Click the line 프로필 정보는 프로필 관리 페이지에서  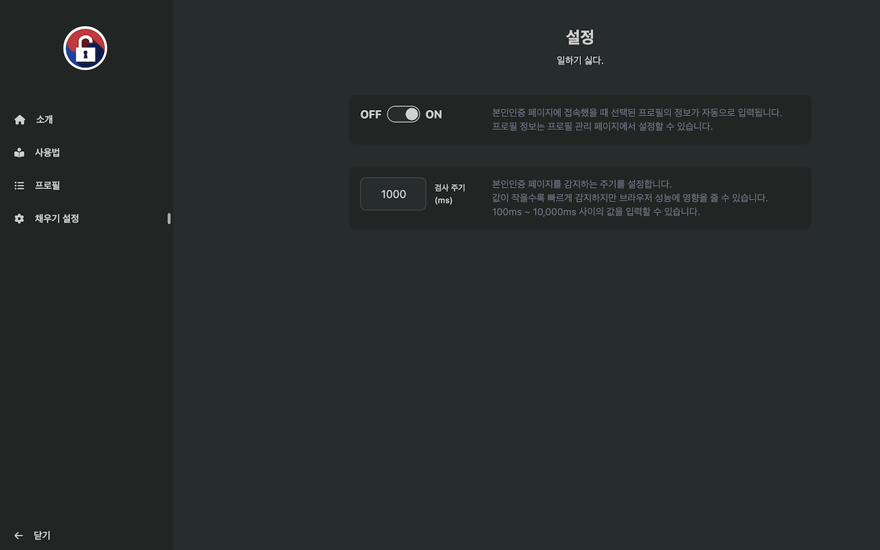602,126
